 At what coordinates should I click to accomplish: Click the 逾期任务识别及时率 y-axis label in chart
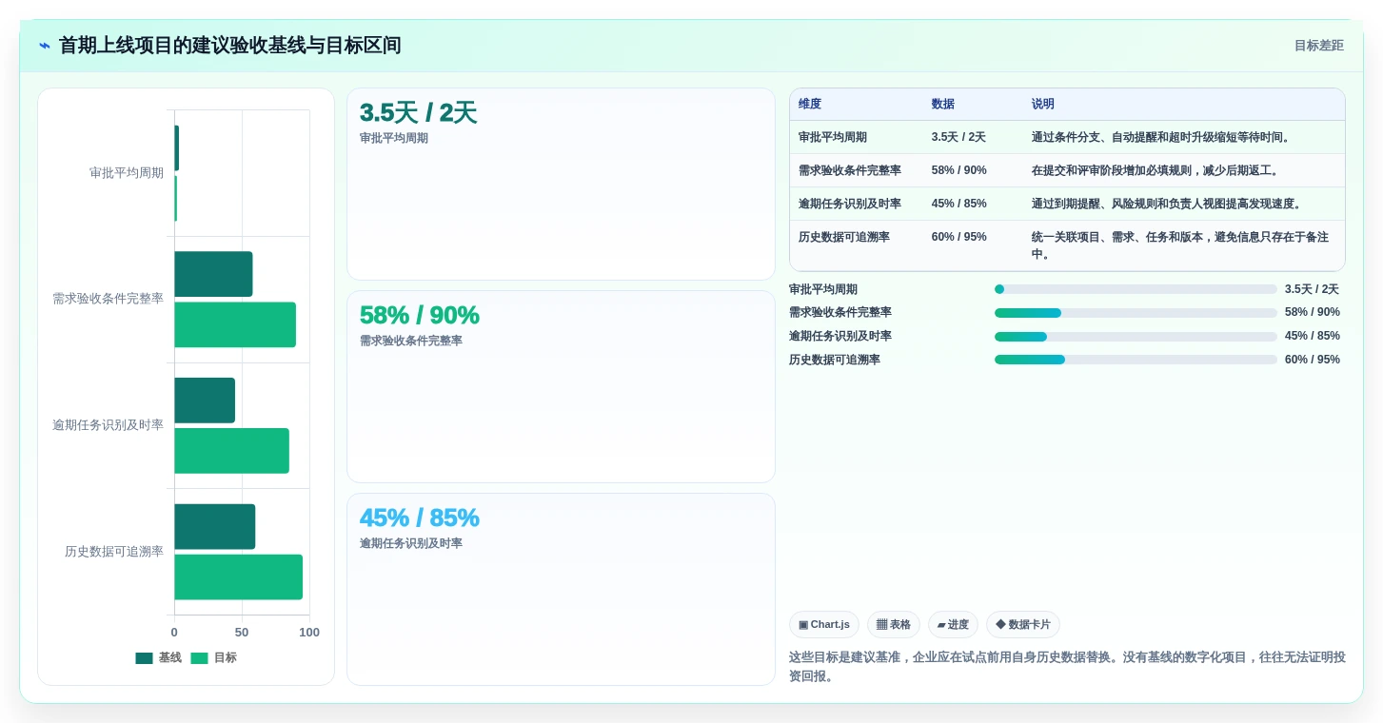[109, 425]
